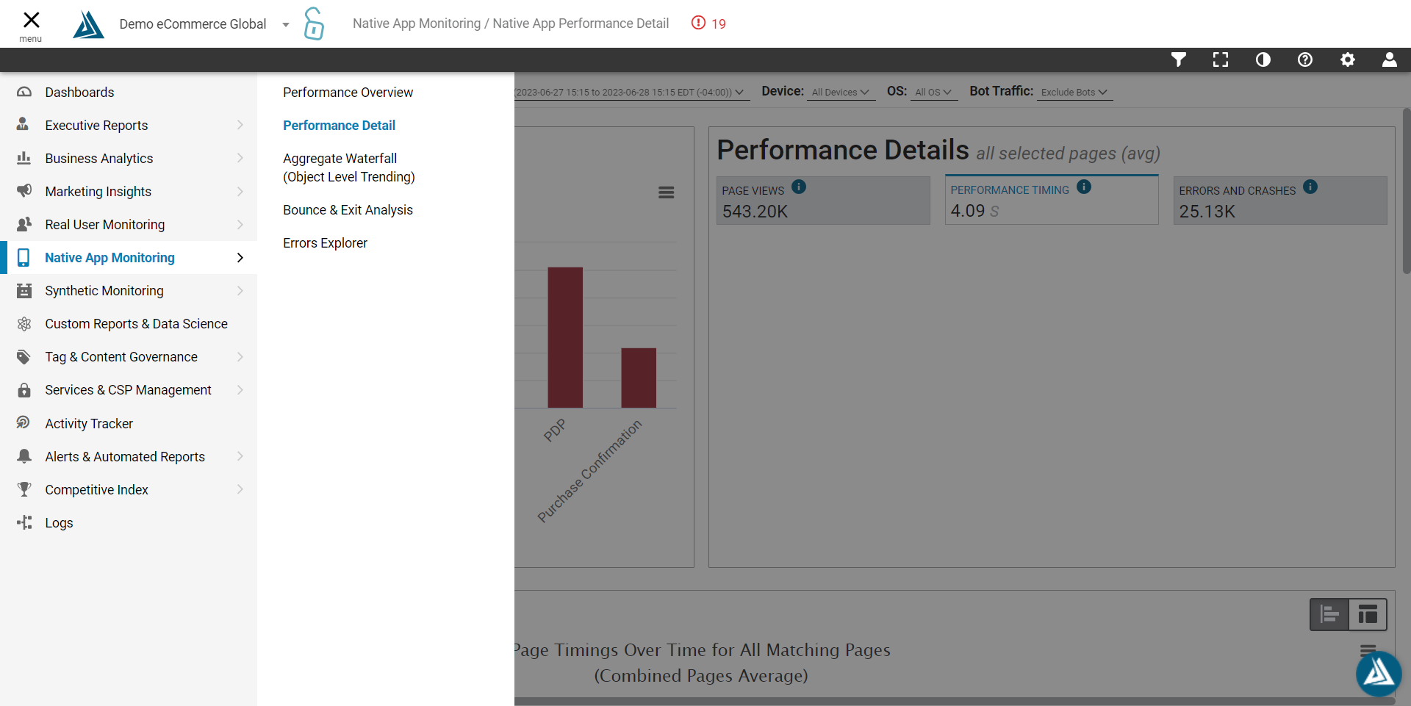Select Business Analytics menu item
The width and height of the screenshot is (1411, 706).
(x=129, y=159)
